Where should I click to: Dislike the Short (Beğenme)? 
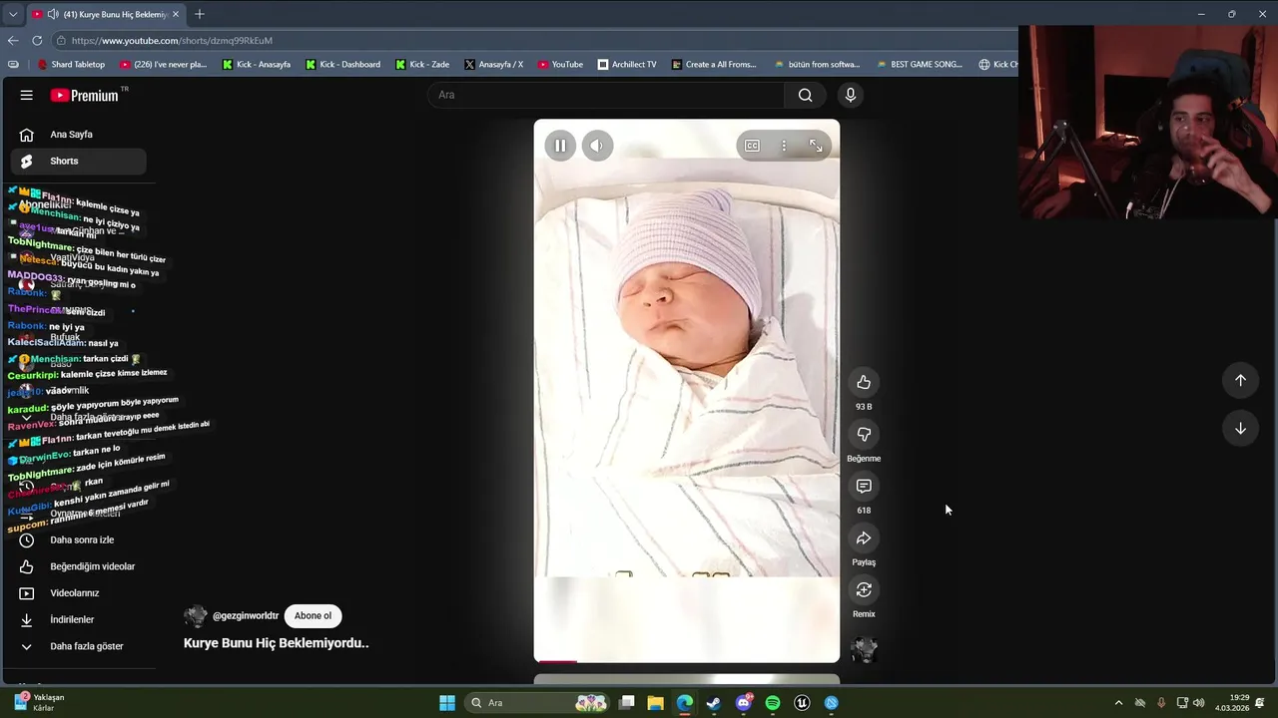pyautogui.click(x=864, y=434)
